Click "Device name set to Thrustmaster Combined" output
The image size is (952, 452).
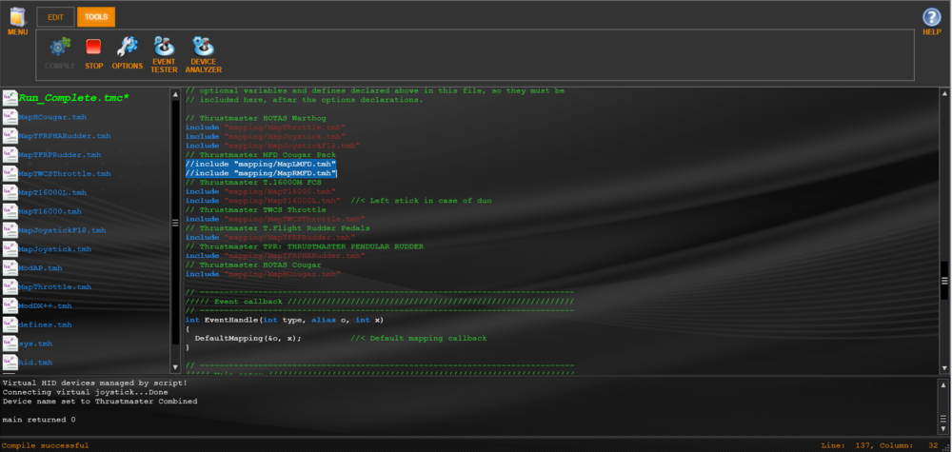point(100,401)
